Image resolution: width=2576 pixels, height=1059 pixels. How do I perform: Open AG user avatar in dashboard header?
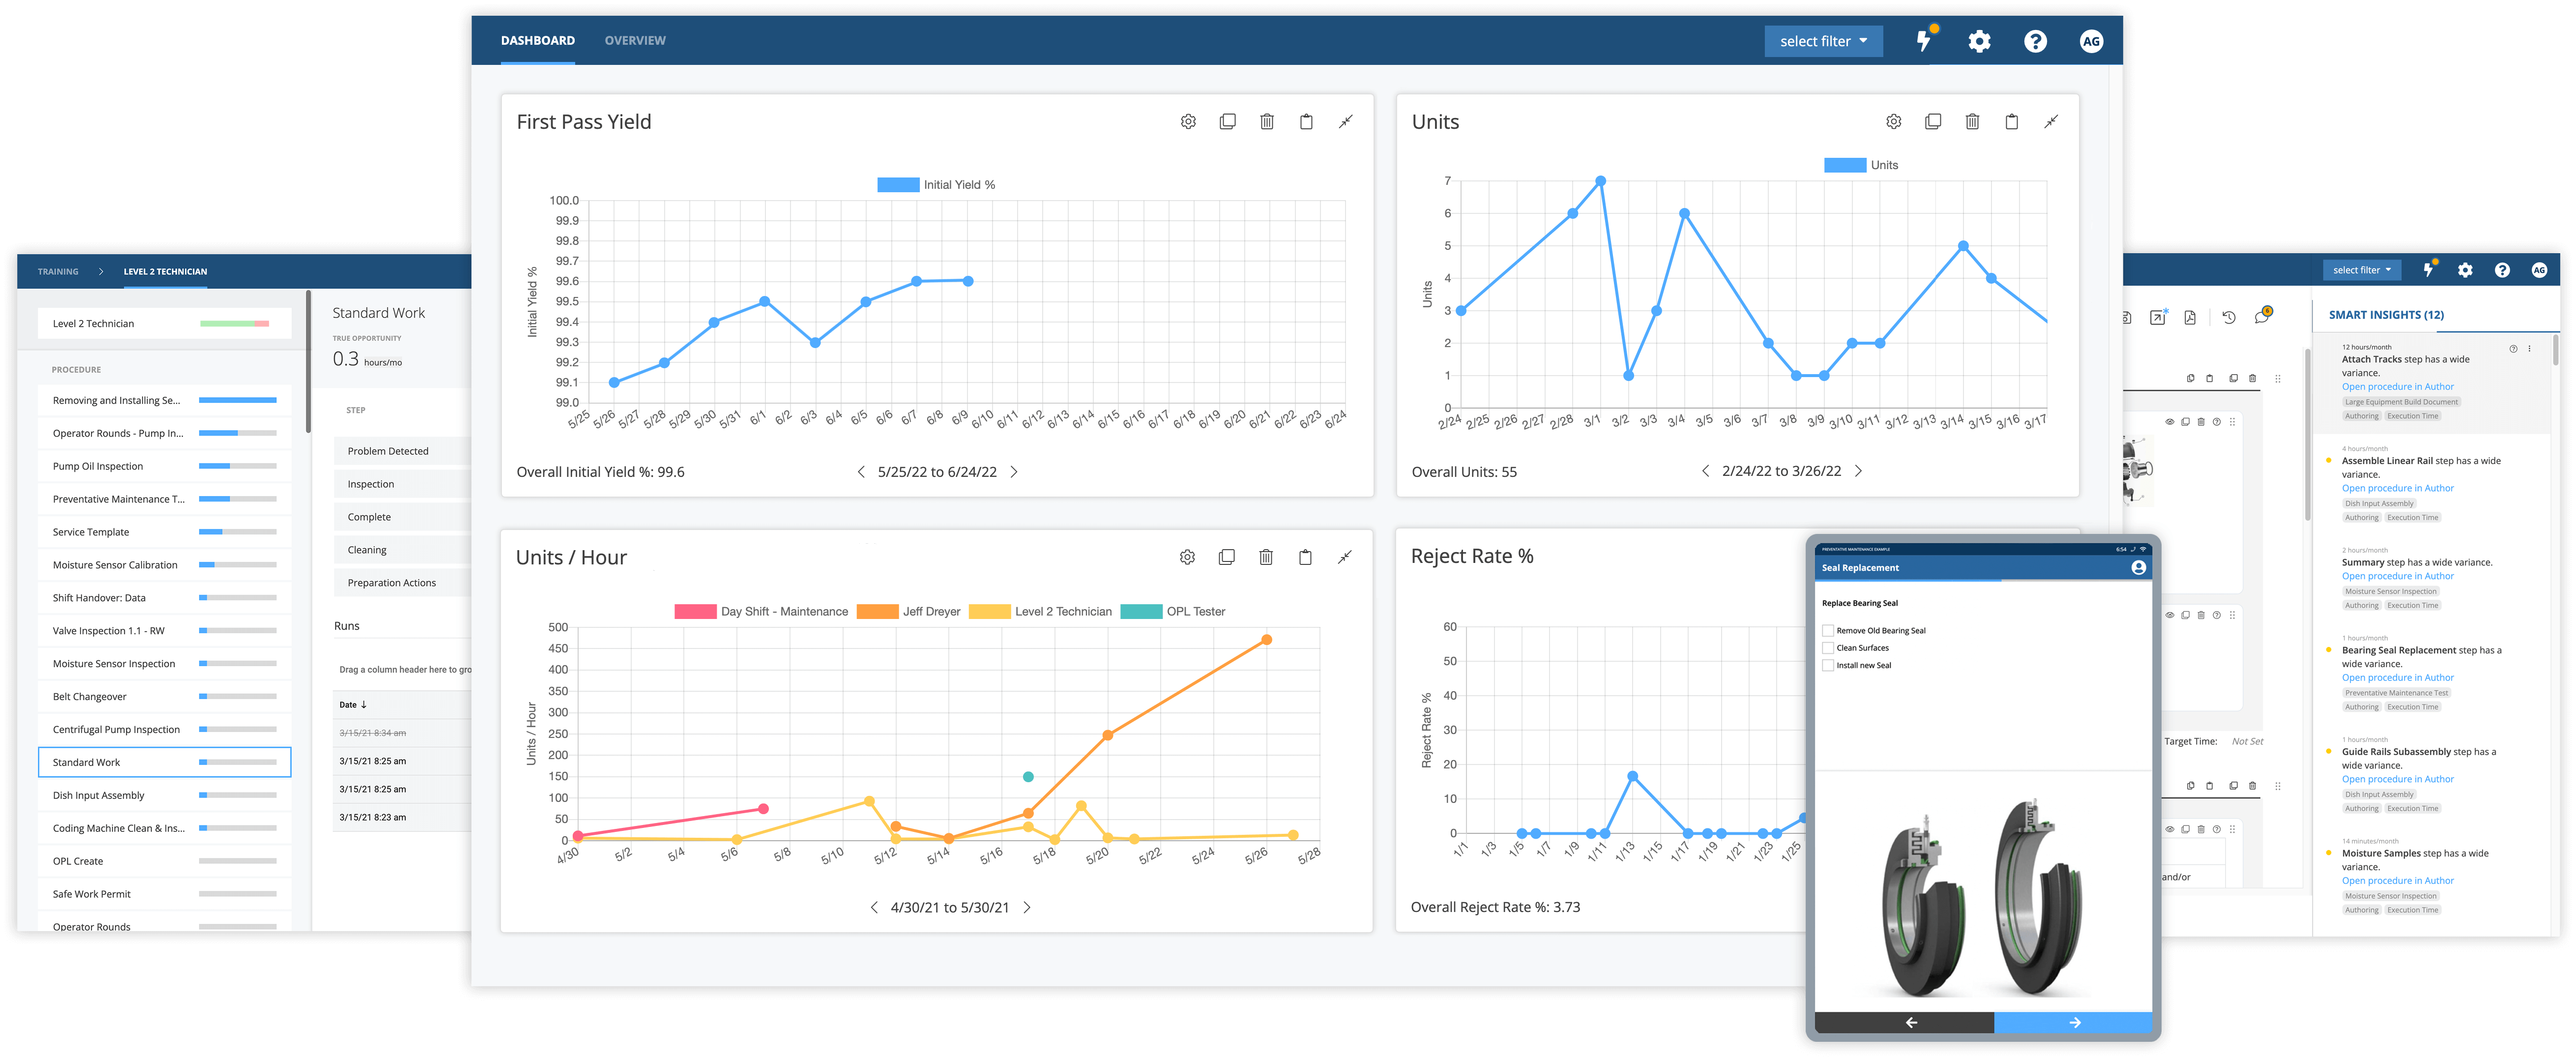[x=2091, y=41]
